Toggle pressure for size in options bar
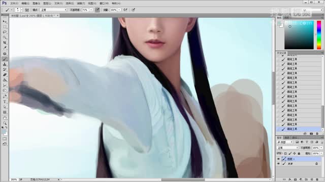The width and height of the screenshot is (325, 182). pyautogui.click(x=133, y=10)
